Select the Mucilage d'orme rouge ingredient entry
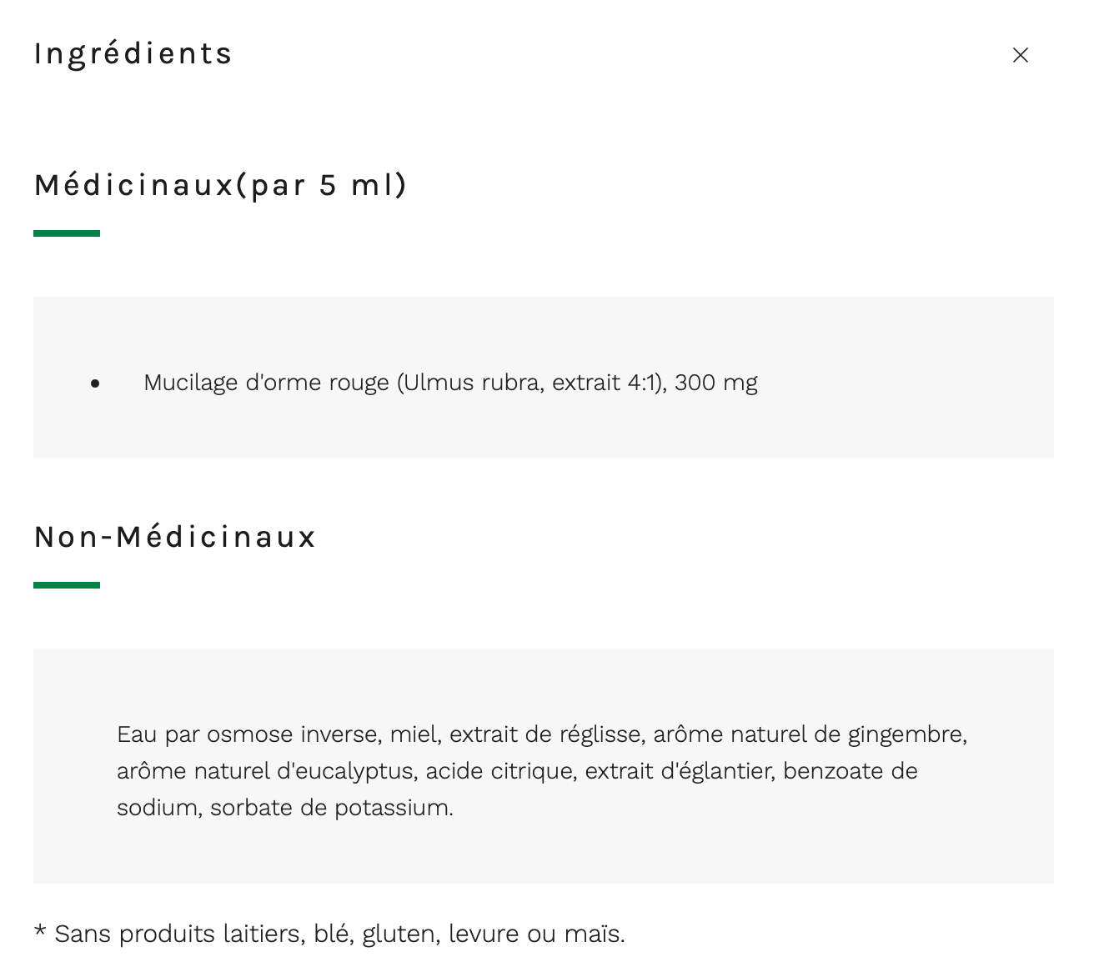The height and width of the screenshot is (977, 1094). click(x=450, y=383)
